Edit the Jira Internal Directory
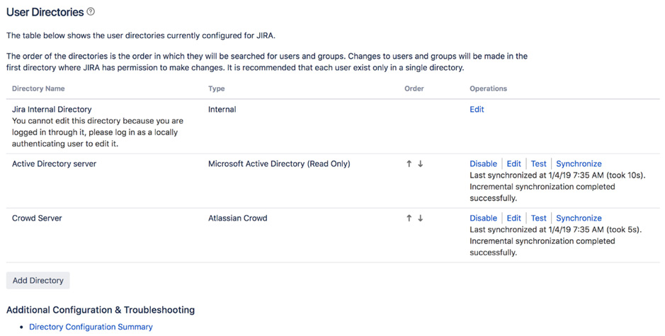The width and height of the screenshot is (665, 336). [477, 110]
